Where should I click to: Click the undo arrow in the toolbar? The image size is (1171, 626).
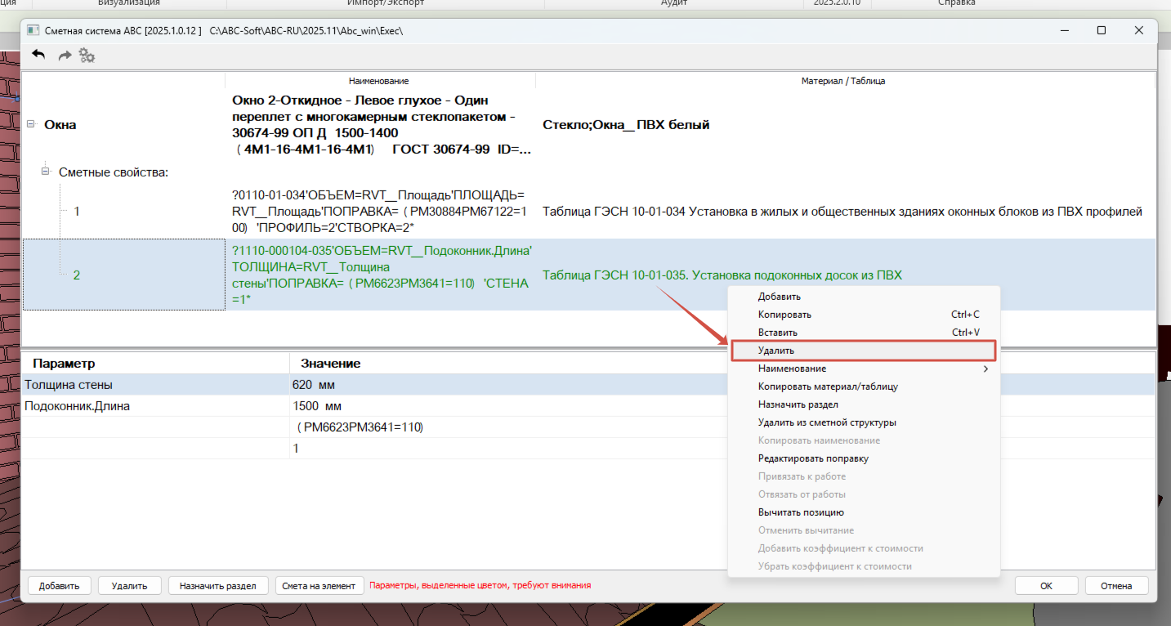38,55
